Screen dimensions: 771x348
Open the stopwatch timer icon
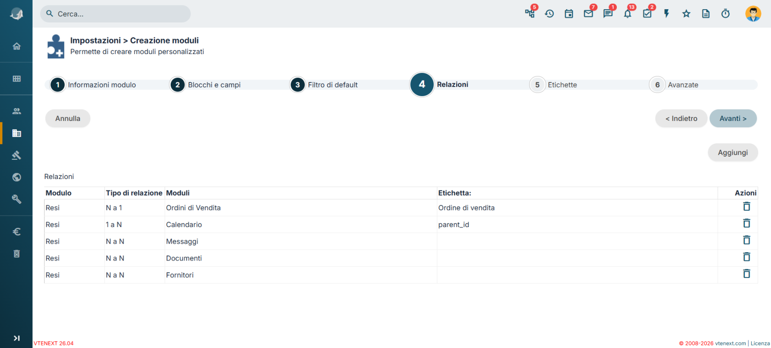click(726, 14)
